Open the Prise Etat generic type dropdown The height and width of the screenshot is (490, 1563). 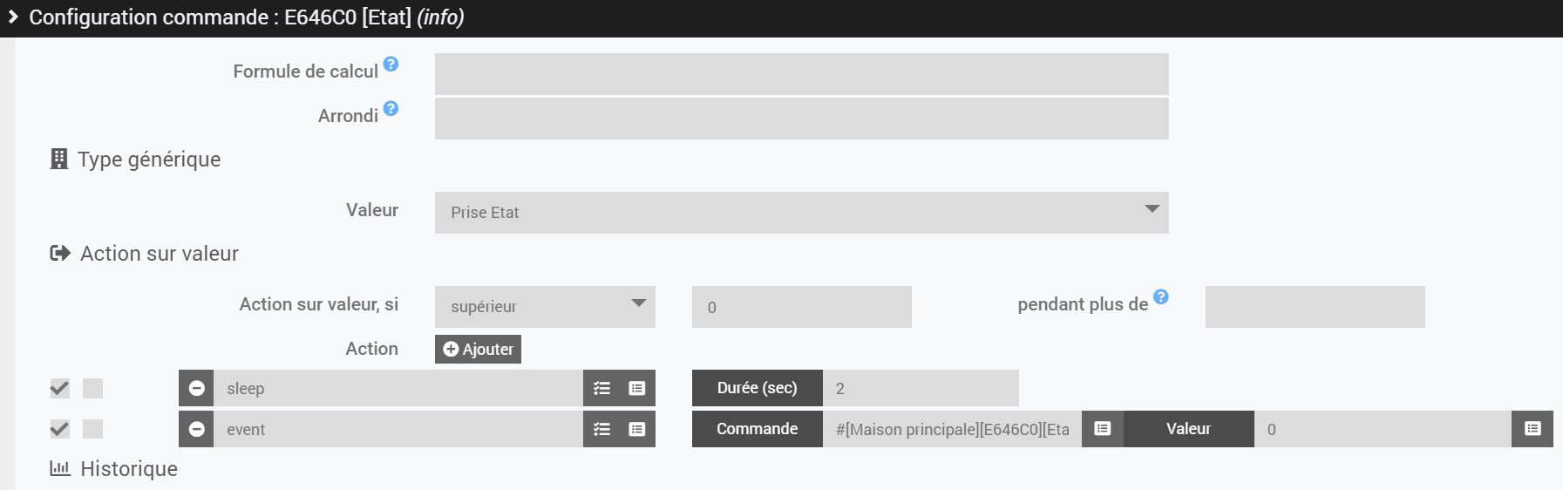click(801, 212)
